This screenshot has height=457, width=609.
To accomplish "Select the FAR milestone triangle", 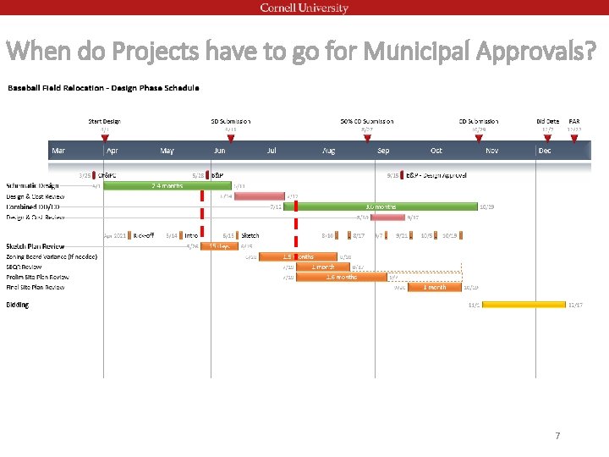I will click(574, 138).
